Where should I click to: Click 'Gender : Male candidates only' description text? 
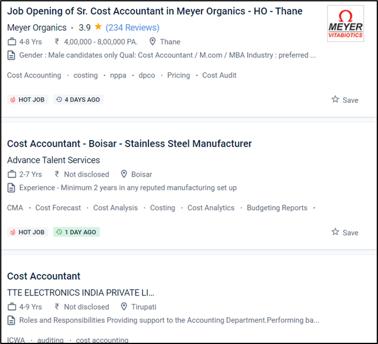pyautogui.click(x=167, y=55)
